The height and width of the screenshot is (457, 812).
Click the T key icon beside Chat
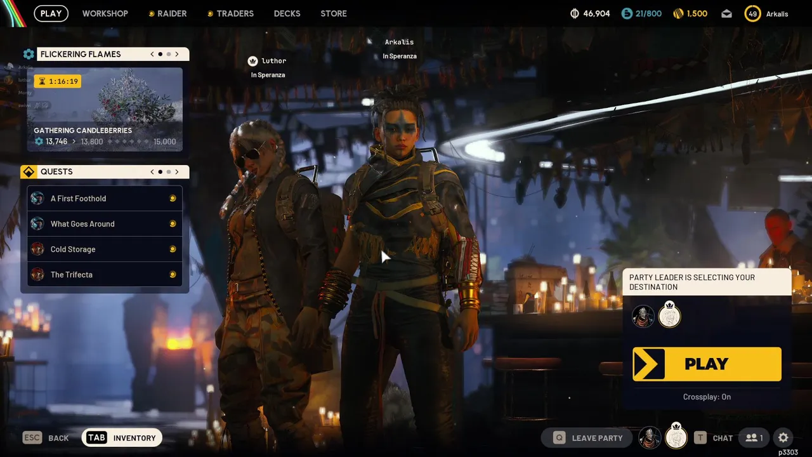(x=700, y=438)
